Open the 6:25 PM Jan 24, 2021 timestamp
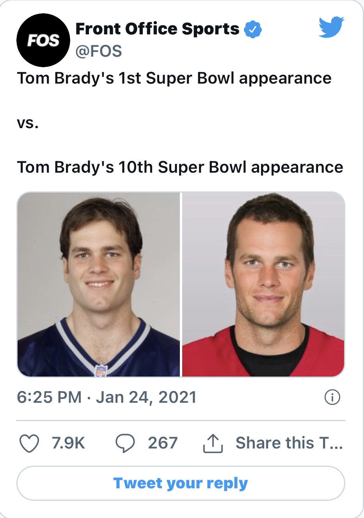This screenshot has width=364, height=518. pyautogui.click(x=107, y=397)
